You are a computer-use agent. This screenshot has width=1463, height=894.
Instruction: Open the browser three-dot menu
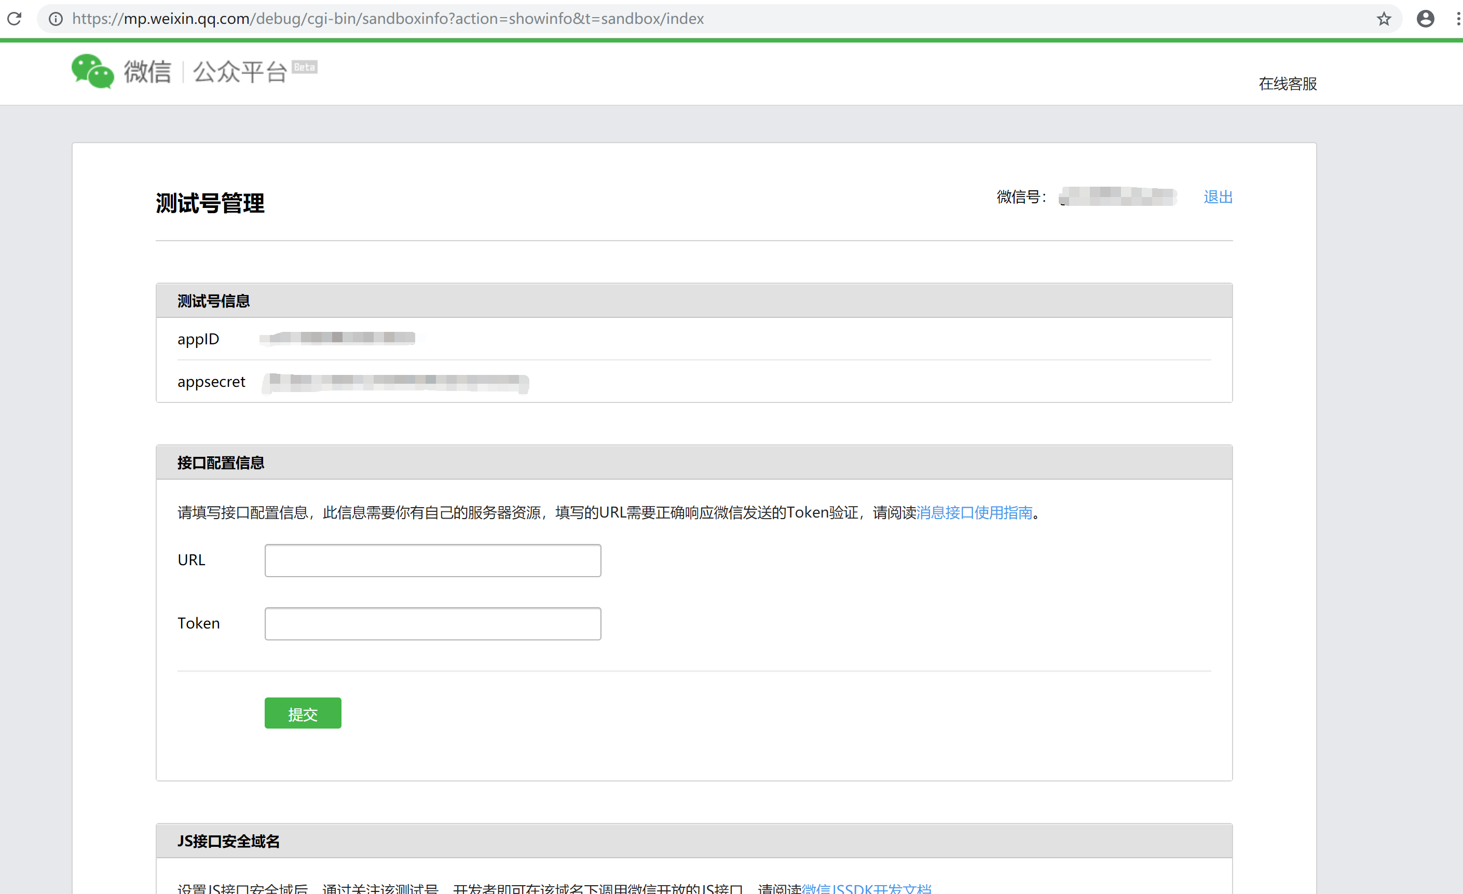pyautogui.click(x=1458, y=19)
